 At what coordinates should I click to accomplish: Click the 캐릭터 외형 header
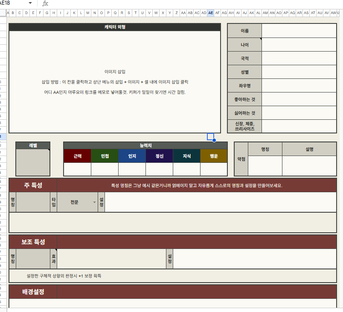[x=115, y=27]
